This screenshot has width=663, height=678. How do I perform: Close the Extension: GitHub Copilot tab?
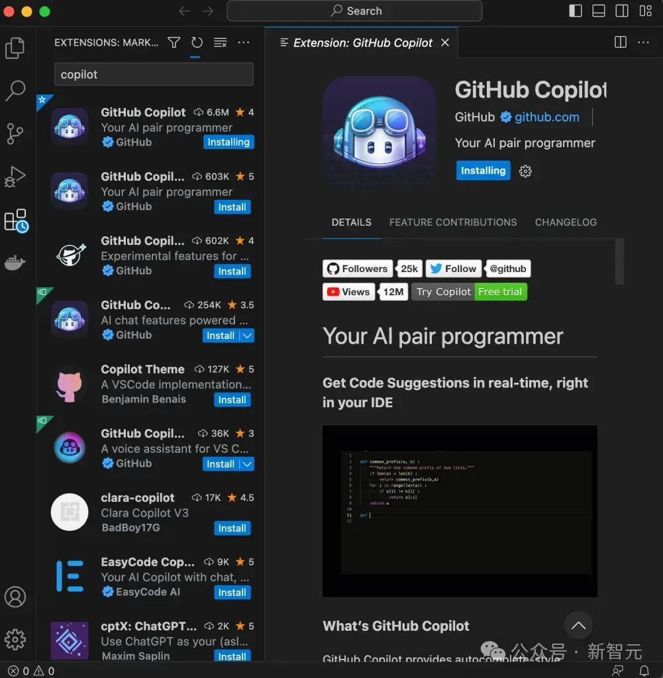pos(445,42)
